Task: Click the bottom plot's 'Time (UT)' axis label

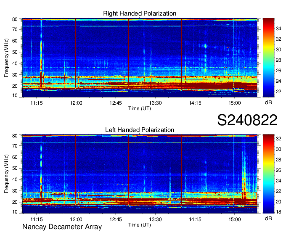Action: [140, 225]
